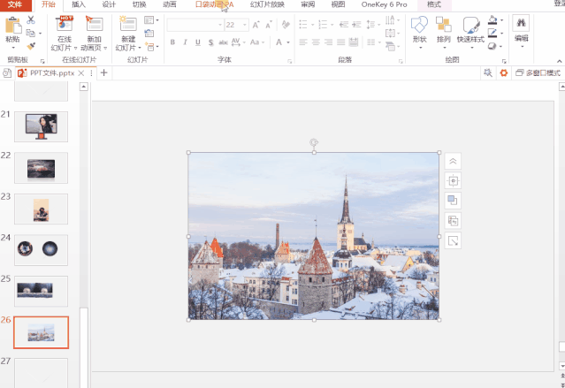The height and width of the screenshot is (388, 565).
Task: Open the 在线幻灯片 online slides button
Action: coord(65,34)
